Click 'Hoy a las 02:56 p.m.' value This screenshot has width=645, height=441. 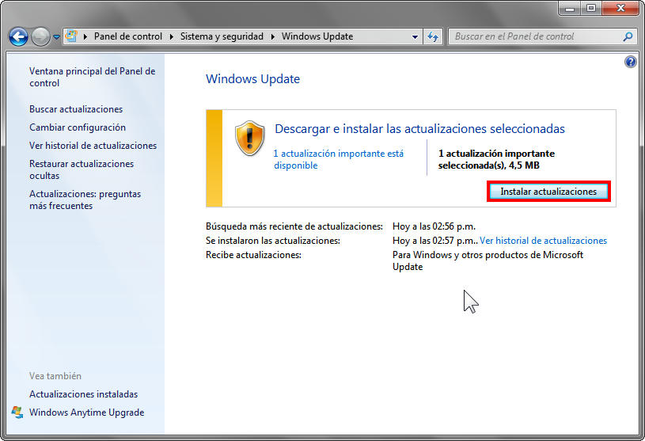[x=434, y=226]
